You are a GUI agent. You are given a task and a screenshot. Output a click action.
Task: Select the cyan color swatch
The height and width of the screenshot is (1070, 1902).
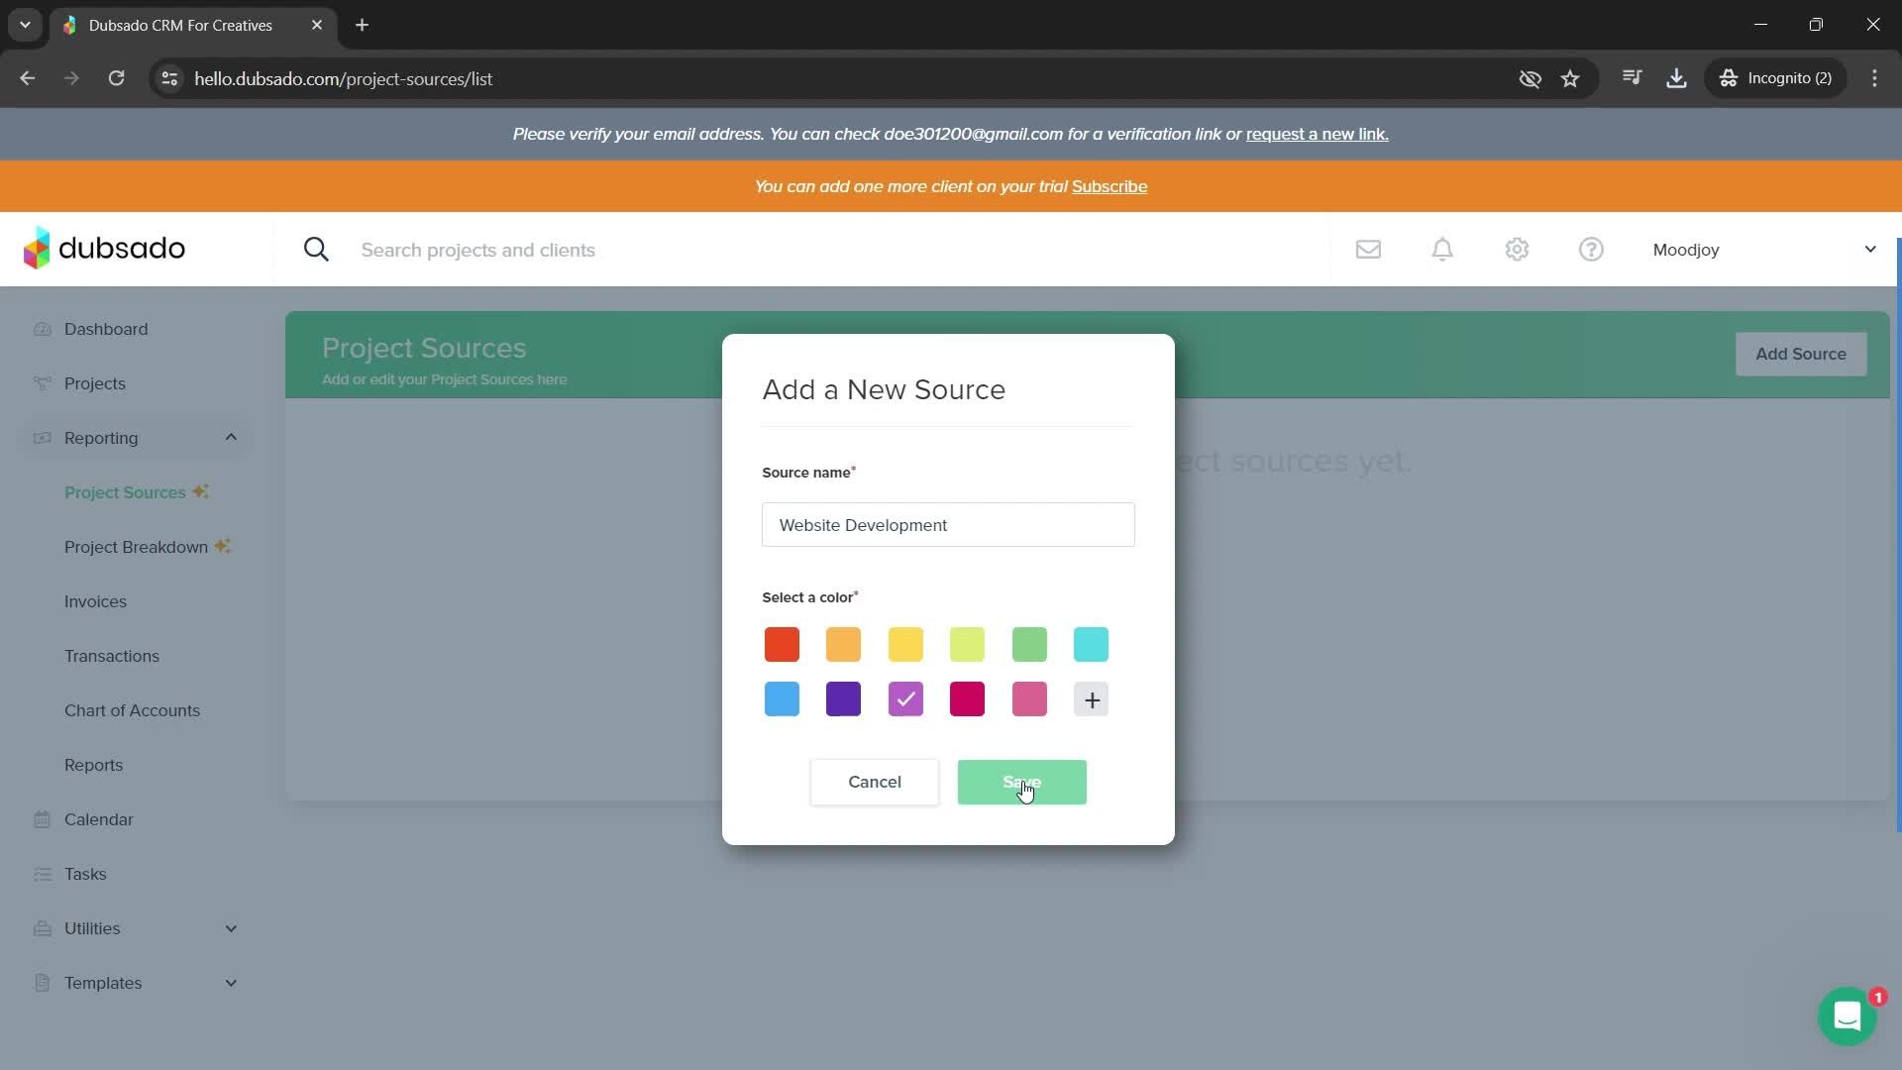pos(1091,645)
